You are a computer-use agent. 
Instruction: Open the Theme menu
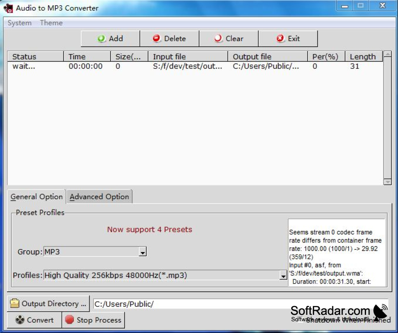51,23
